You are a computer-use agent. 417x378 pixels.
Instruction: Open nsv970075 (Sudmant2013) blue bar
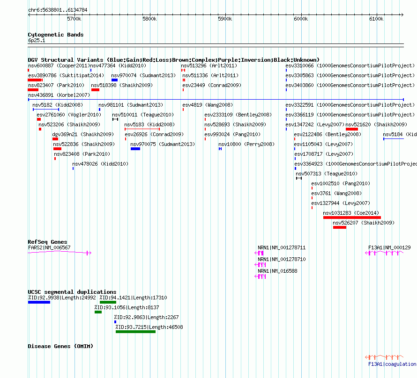135,149
